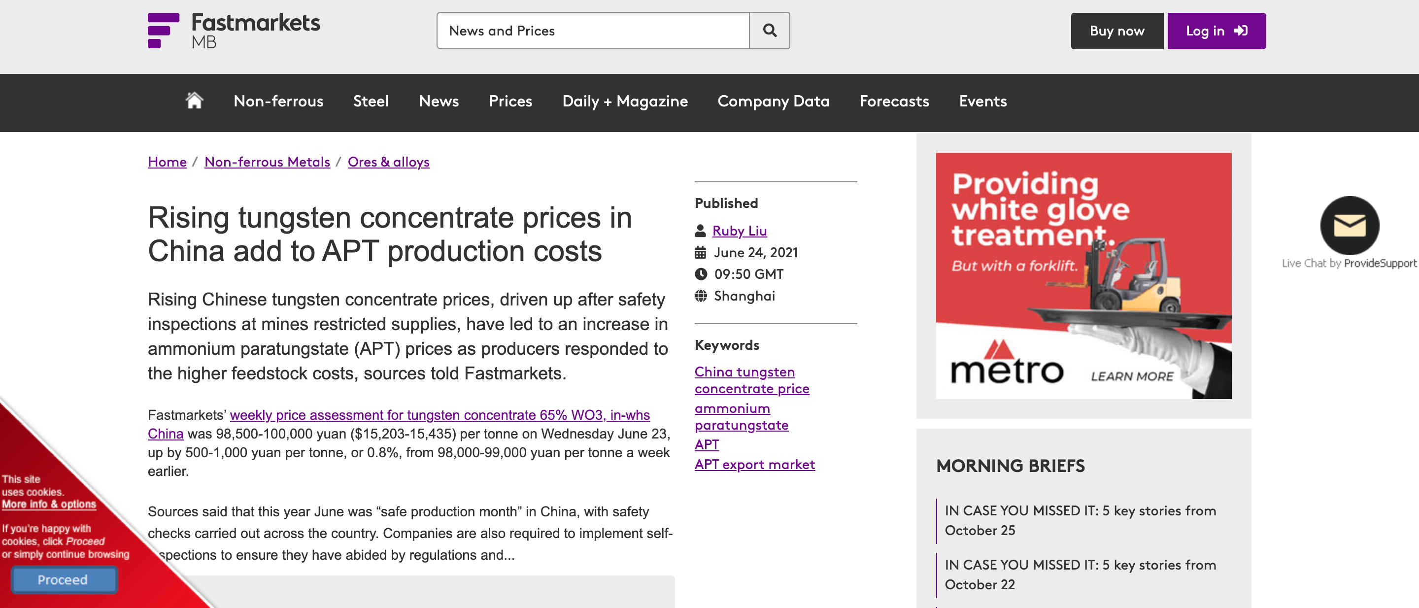Viewport: 1419px width, 608px height.
Task: Click in the News and Prices search field
Action: (x=593, y=31)
